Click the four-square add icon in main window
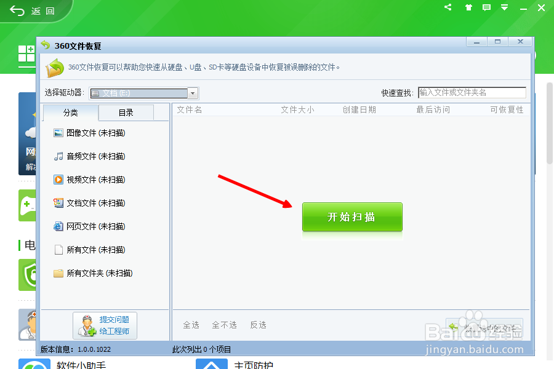This screenshot has height=369, width=554. (x=27, y=54)
